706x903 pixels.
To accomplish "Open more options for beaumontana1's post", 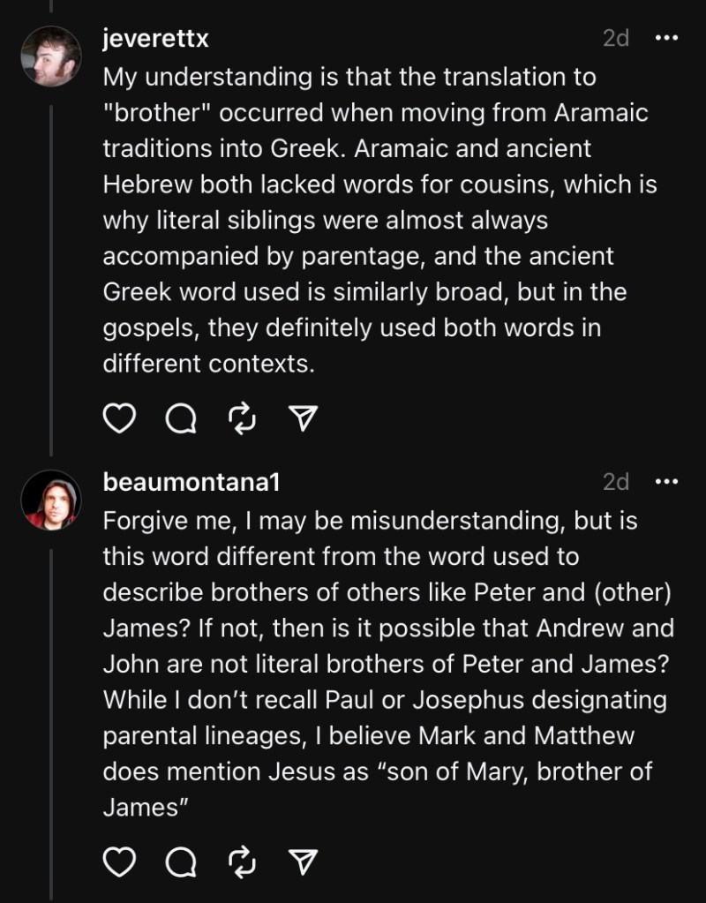I will (x=666, y=481).
